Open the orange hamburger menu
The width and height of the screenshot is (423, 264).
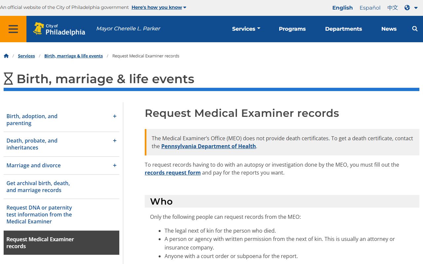click(13, 29)
